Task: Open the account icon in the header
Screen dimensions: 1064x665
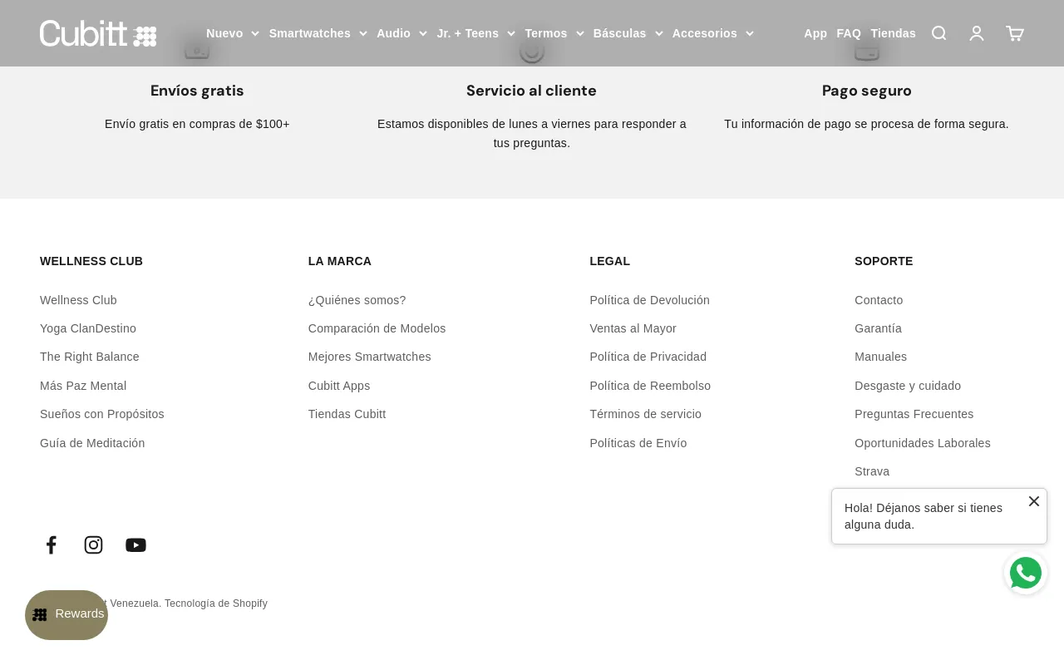Action: (x=977, y=33)
